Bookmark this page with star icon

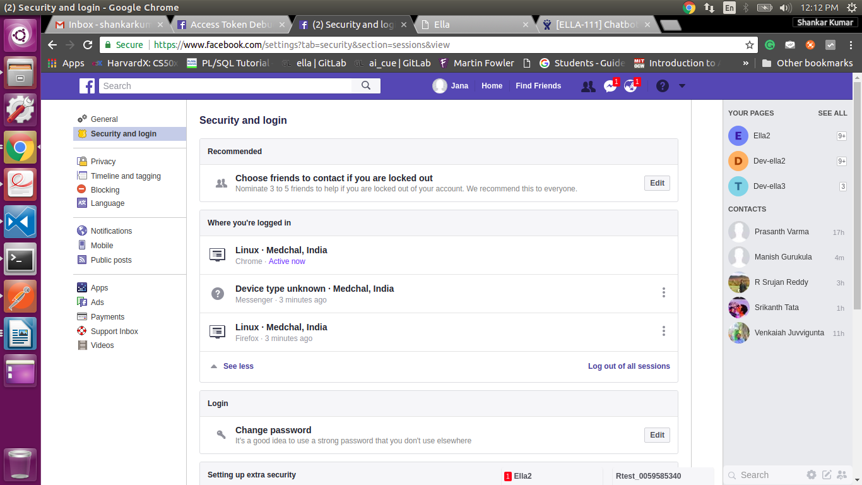[749, 45]
